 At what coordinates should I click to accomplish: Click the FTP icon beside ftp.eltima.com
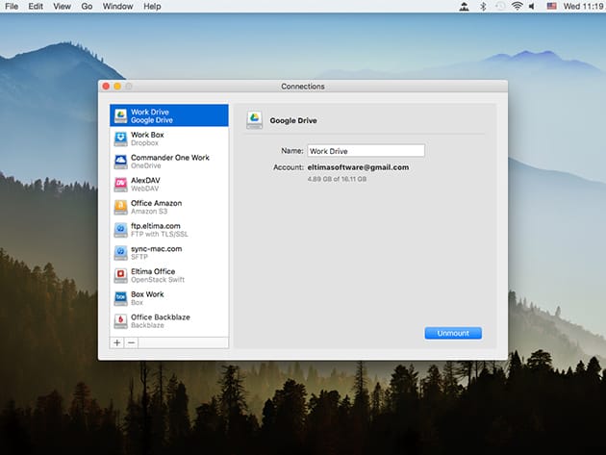coord(120,230)
